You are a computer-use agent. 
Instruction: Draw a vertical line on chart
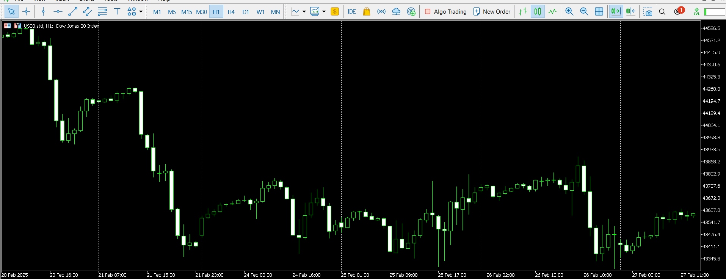(x=43, y=11)
